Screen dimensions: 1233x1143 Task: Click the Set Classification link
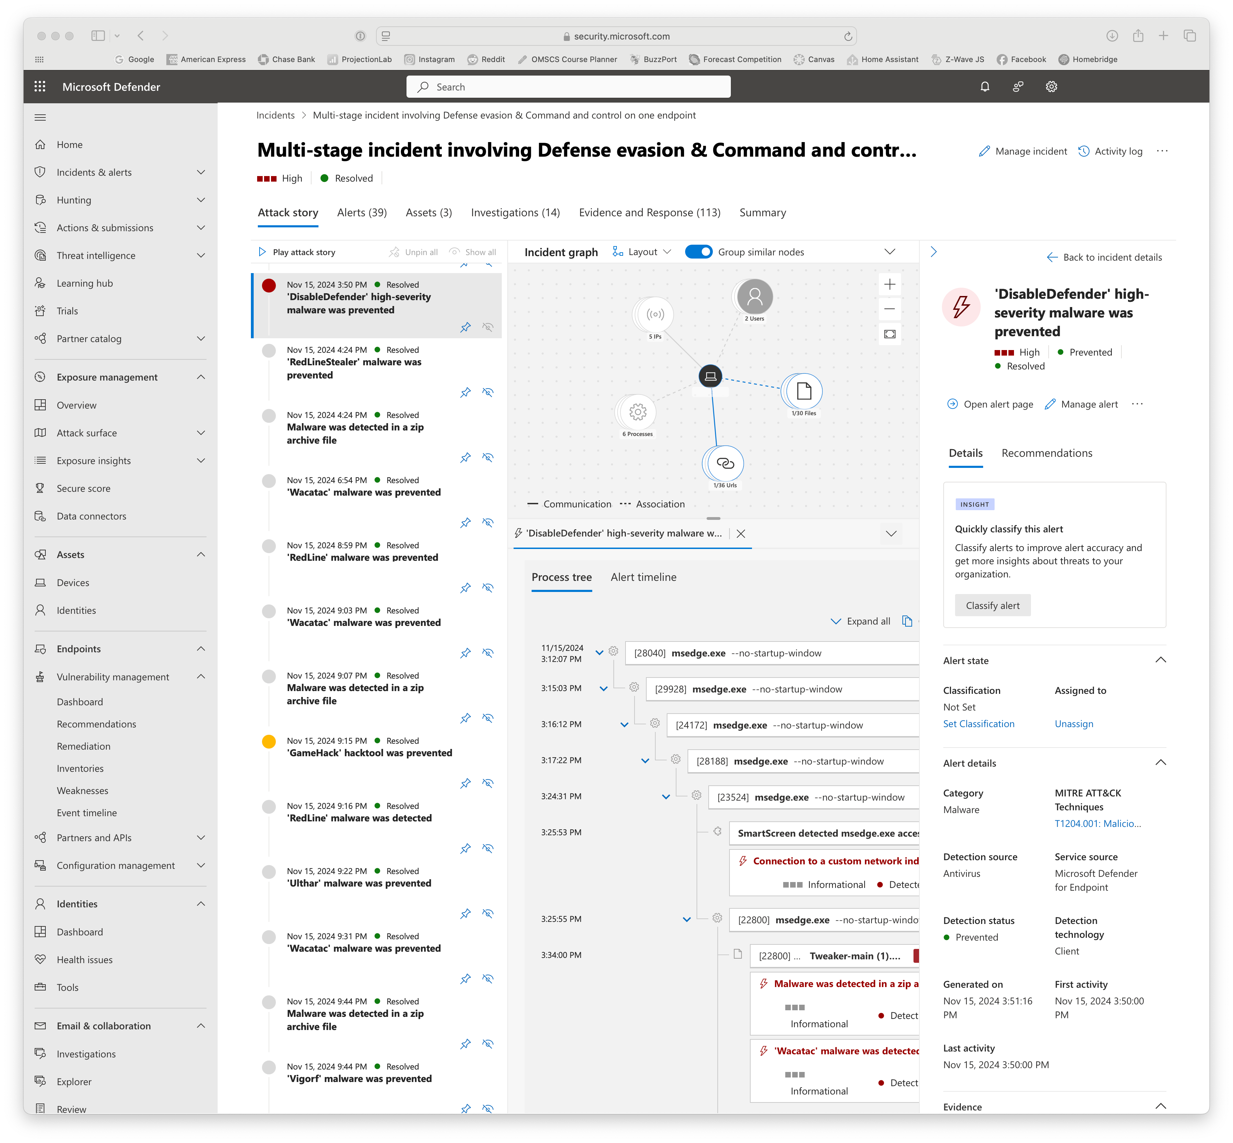pos(978,724)
